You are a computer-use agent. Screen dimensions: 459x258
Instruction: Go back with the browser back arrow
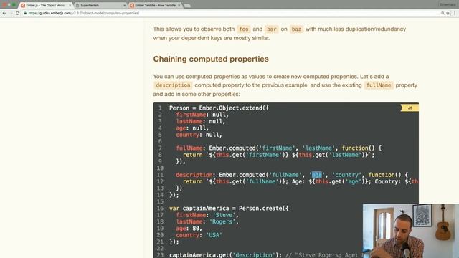(4, 13)
